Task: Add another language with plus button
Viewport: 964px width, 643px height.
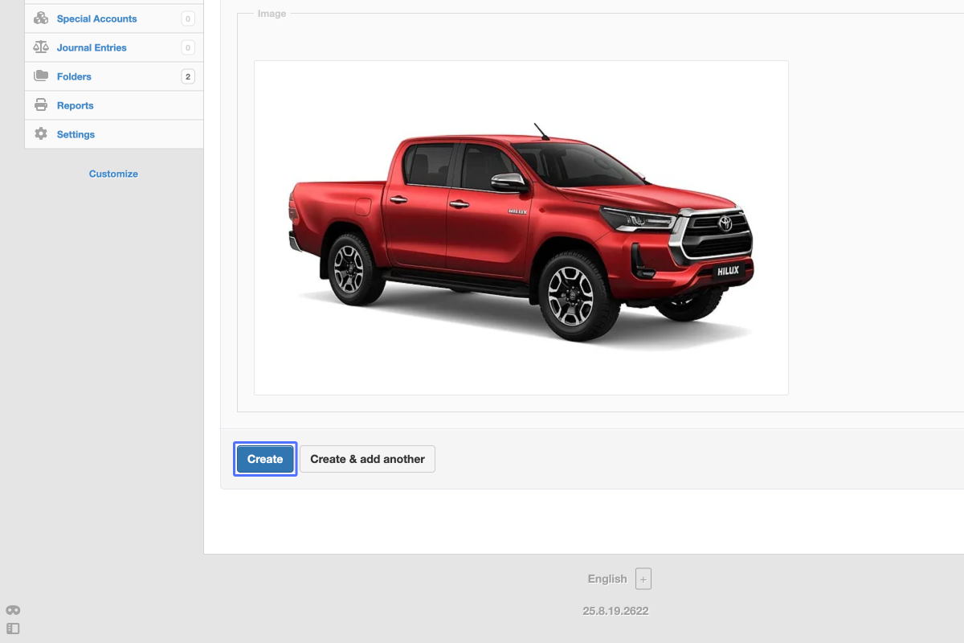Action: coord(643,579)
